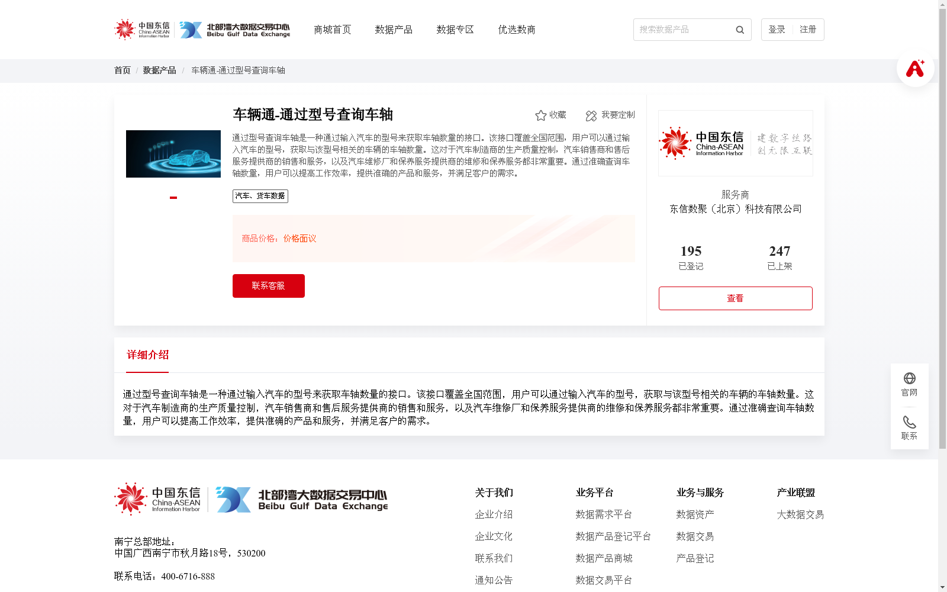947x592 pixels.
Task: Open the 数据产品 navigation menu
Action: point(394,30)
